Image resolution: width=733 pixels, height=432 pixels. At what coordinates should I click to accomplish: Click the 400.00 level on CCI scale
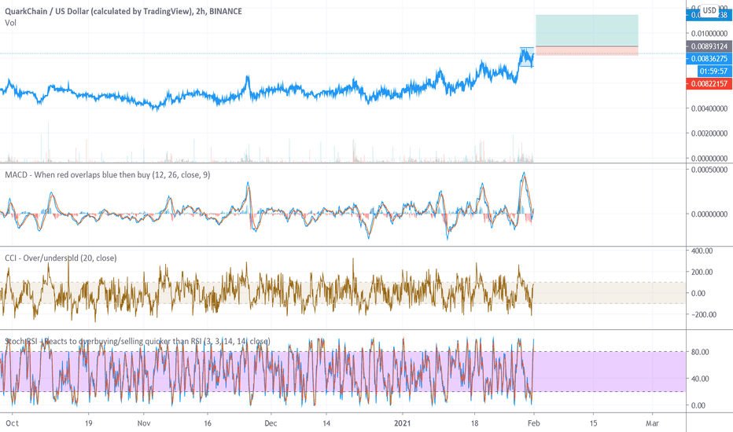702,251
